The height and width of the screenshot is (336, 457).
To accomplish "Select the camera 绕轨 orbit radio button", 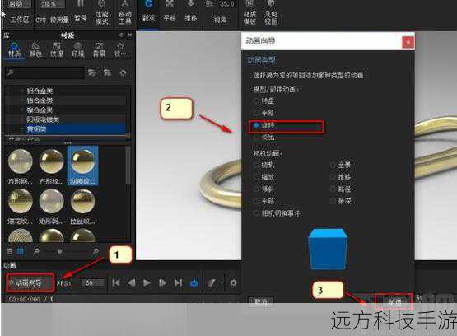I will [256, 165].
